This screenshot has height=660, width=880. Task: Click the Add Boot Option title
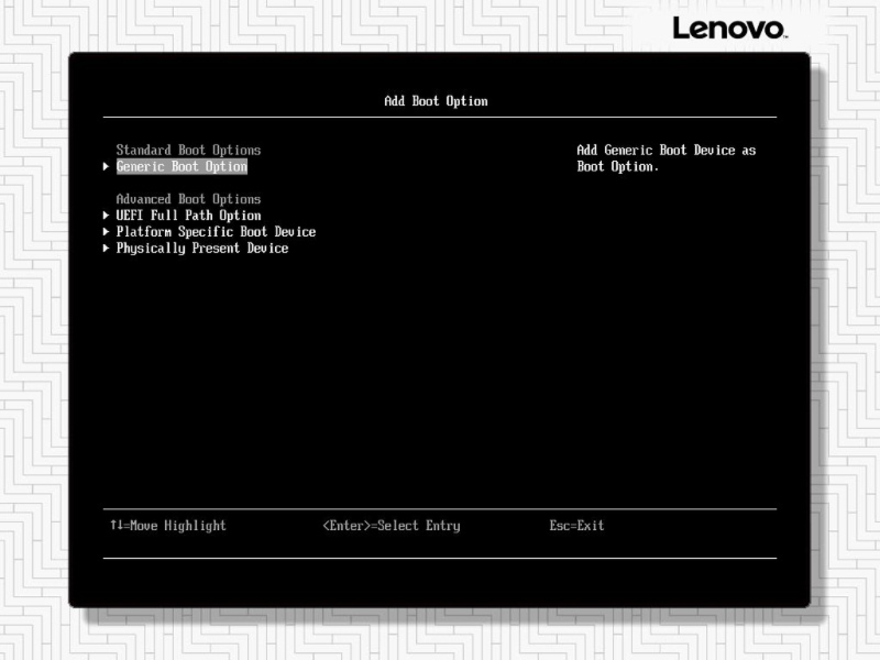click(436, 101)
